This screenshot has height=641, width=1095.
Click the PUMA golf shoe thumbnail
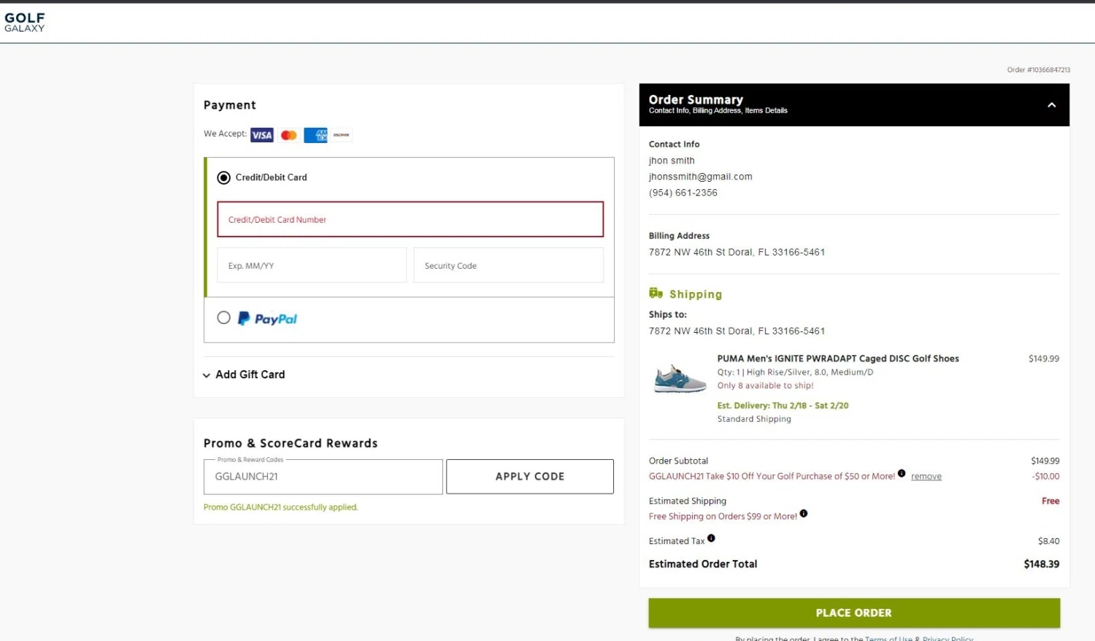[680, 380]
